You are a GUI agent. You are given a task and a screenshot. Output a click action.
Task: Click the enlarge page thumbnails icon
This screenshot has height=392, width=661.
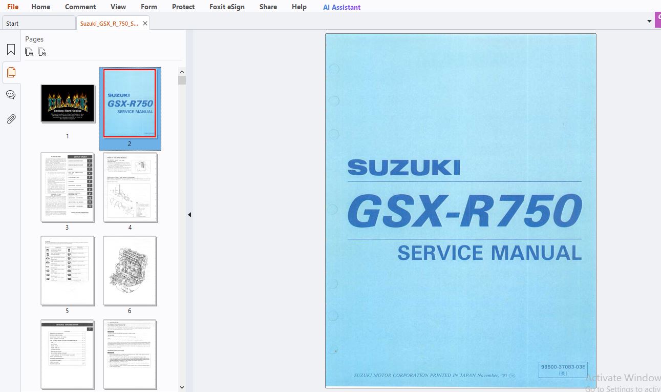pyautogui.click(x=29, y=52)
